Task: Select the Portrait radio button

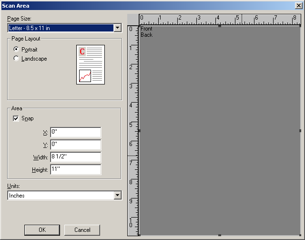Action: (x=16, y=49)
